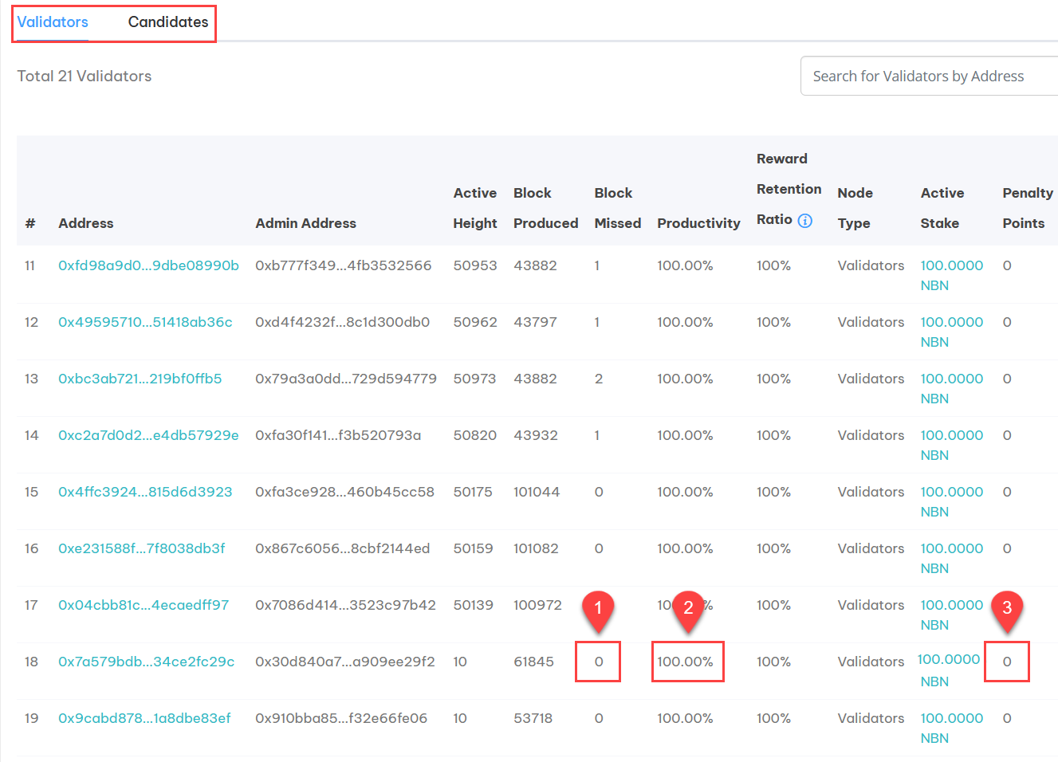Viewport: 1058px width, 762px height.
Task: Click row 18 productivity 100.00%
Action: [686, 662]
